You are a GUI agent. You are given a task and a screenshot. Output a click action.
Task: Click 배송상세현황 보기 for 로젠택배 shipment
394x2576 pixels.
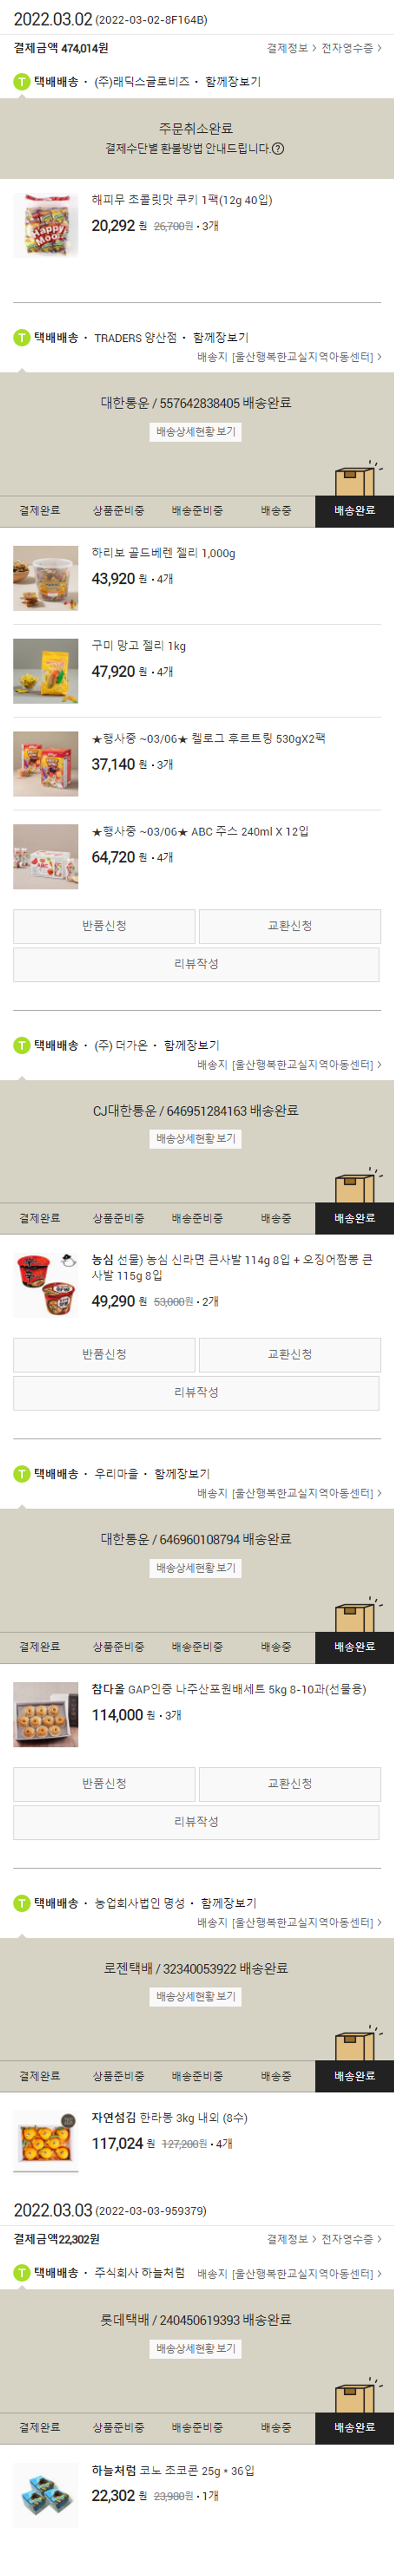tap(196, 1996)
